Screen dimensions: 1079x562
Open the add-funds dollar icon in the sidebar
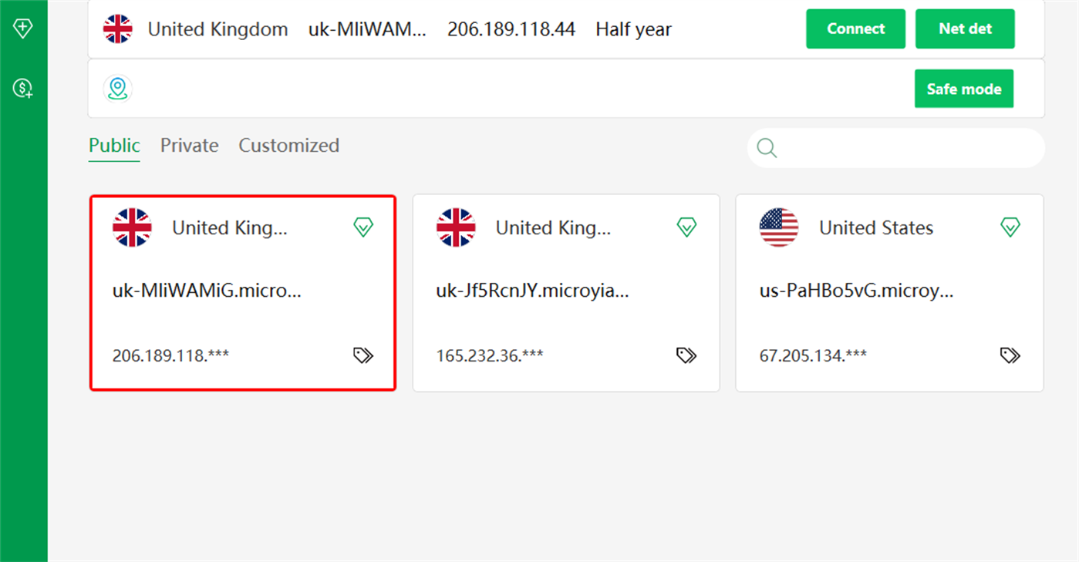coord(23,88)
